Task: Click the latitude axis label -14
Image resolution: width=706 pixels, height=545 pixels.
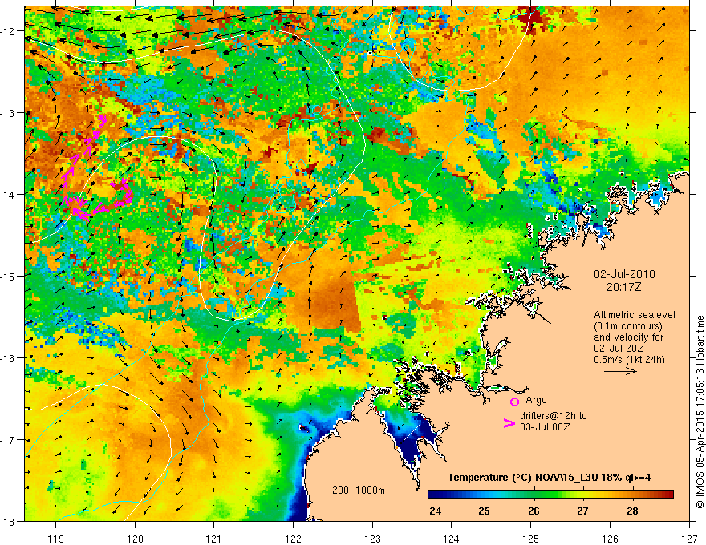Action: click(x=9, y=195)
